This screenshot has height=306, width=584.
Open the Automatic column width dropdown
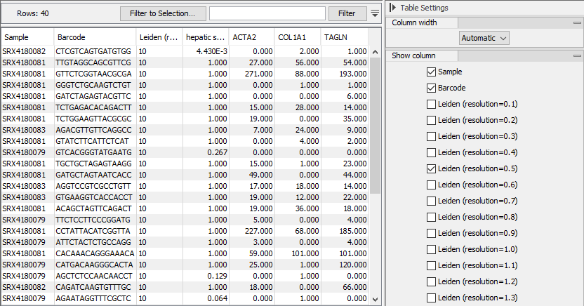point(484,38)
